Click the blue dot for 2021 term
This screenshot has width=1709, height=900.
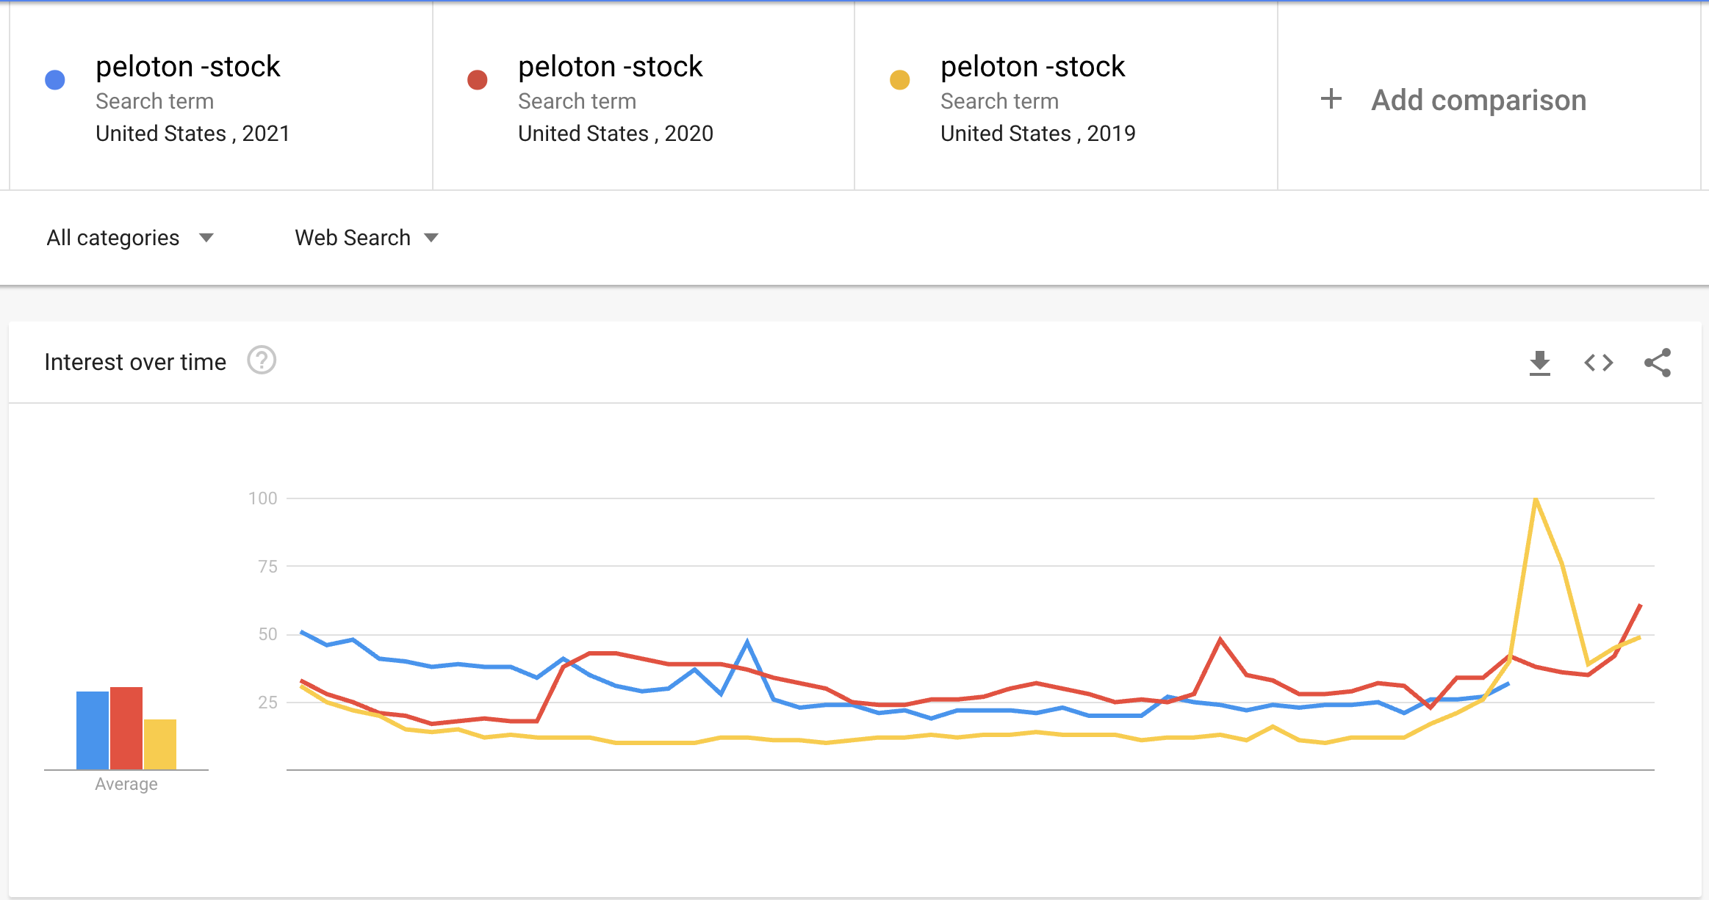pyautogui.click(x=55, y=80)
